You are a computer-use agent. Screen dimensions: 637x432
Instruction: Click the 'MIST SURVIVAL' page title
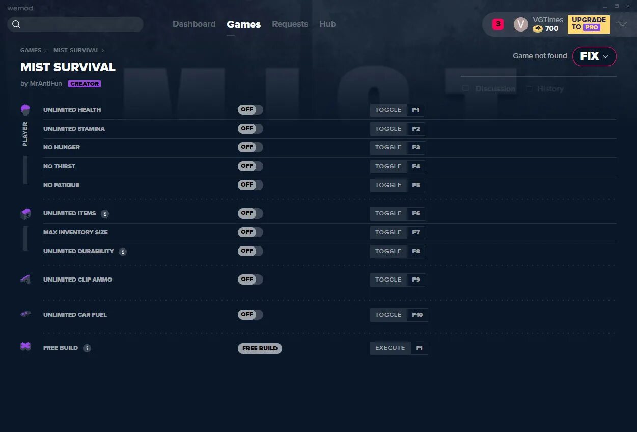pos(68,67)
